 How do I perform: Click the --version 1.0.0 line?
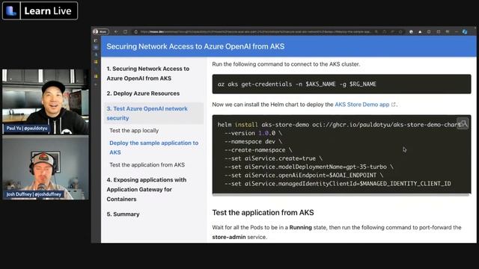pyautogui.click(x=253, y=133)
